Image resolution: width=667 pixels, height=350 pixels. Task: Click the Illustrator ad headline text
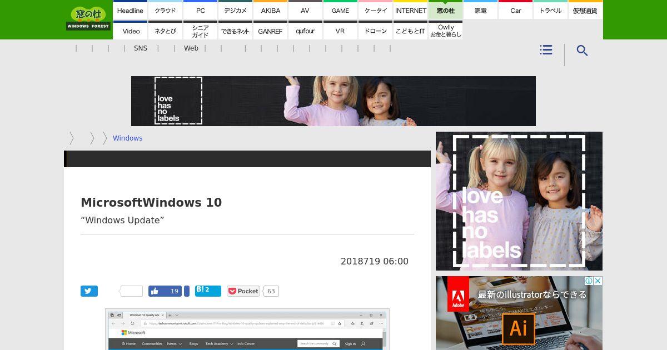click(x=532, y=294)
